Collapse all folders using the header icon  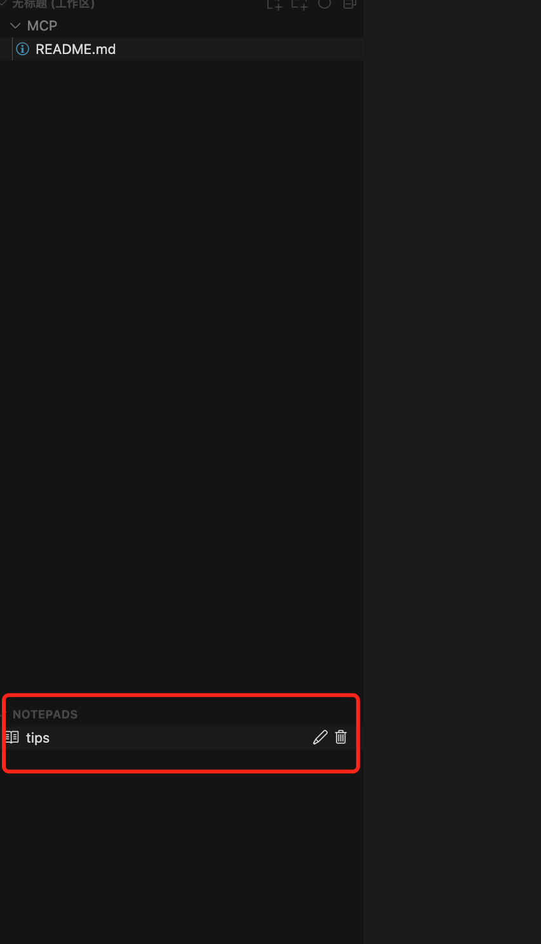(x=349, y=3)
